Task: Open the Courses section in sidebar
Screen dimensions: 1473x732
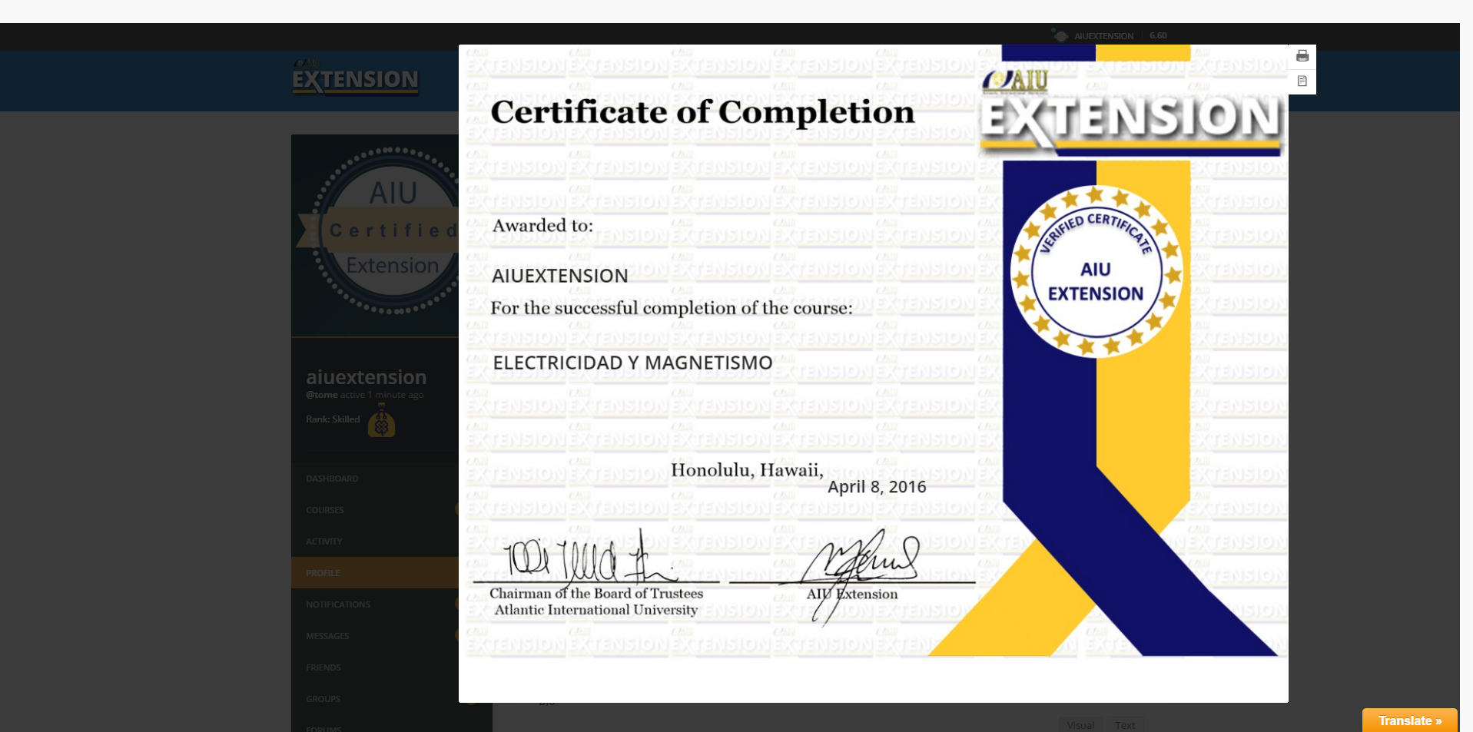Action: (x=325, y=510)
